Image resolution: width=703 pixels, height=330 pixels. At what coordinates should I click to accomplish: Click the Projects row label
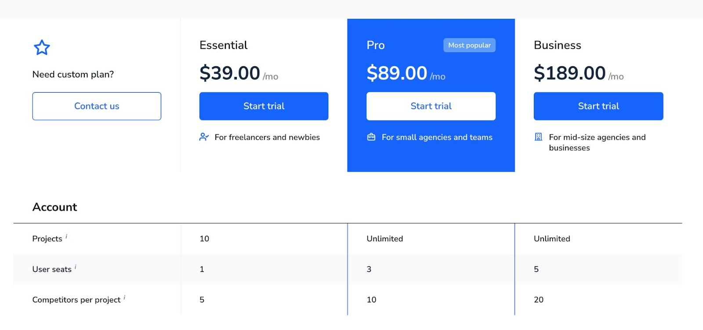(47, 239)
